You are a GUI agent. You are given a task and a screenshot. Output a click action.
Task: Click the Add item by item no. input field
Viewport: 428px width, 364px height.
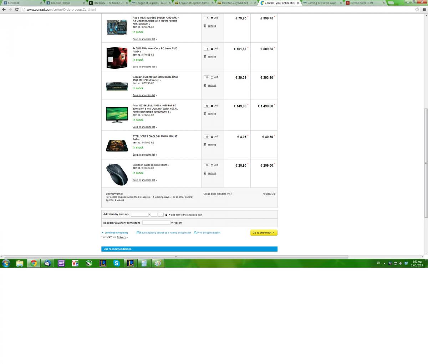click(x=139, y=214)
